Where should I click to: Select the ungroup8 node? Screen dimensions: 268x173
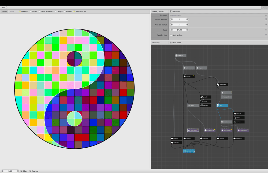(x=239, y=122)
